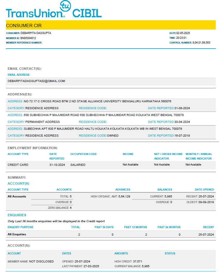Click the PAST 24 MONTHS column header
This screenshot has width=219, height=272.
(x=169, y=227)
